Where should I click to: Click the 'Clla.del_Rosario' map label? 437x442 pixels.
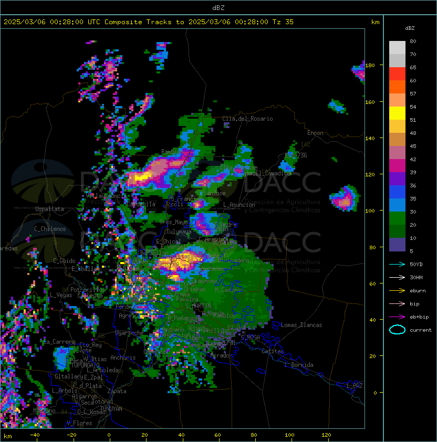(247, 119)
